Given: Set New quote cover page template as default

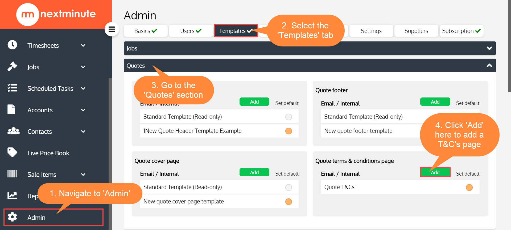Looking at the screenshot, I should coord(289,202).
